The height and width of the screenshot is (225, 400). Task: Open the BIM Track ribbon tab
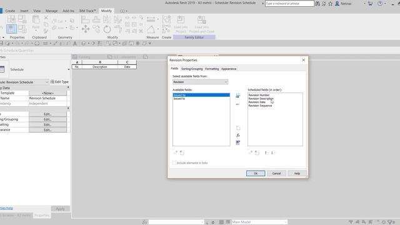87,11
